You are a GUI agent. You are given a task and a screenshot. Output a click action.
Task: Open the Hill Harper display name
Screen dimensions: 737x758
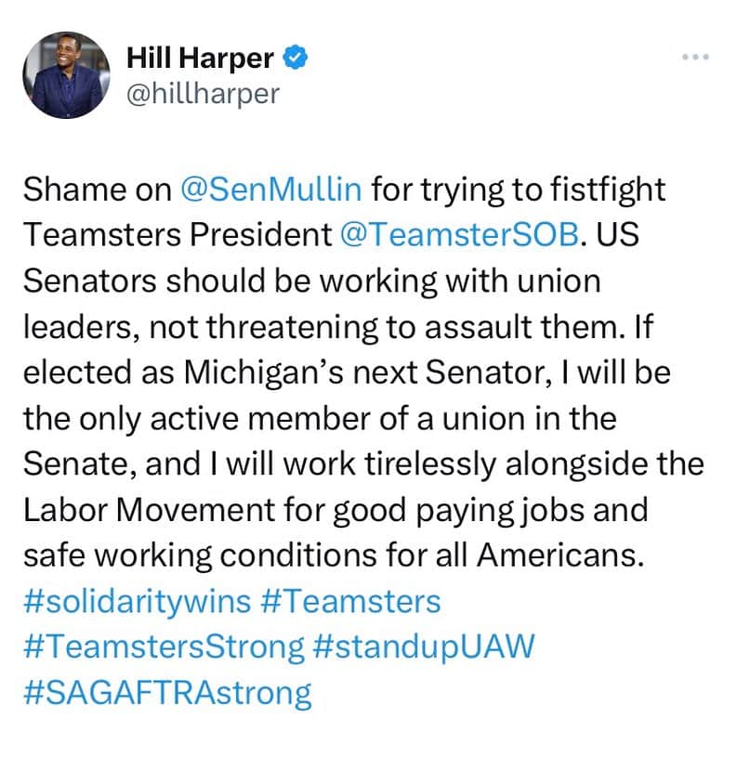pos(200,58)
